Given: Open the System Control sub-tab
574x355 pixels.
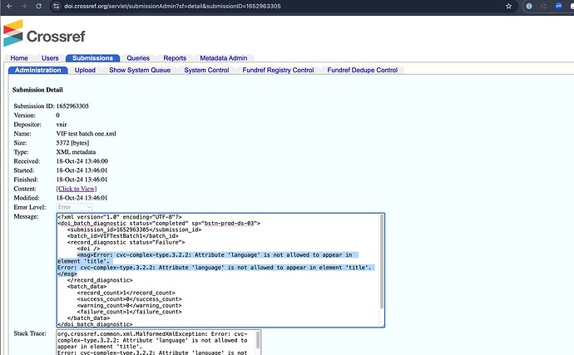Looking at the screenshot, I should tap(206, 71).
